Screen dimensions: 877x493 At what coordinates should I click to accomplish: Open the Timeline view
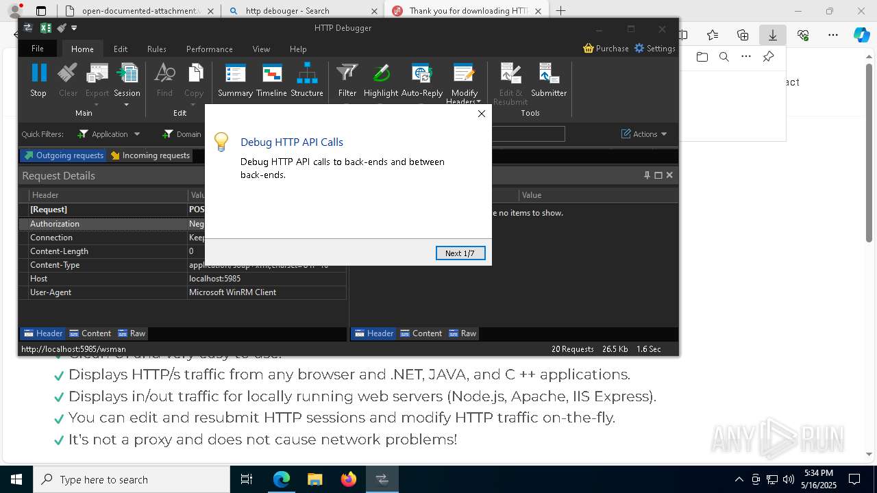click(271, 79)
